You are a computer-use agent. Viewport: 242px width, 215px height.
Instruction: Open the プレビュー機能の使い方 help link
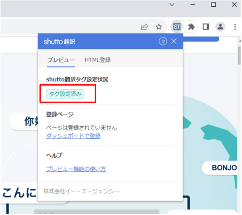(76, 169)
